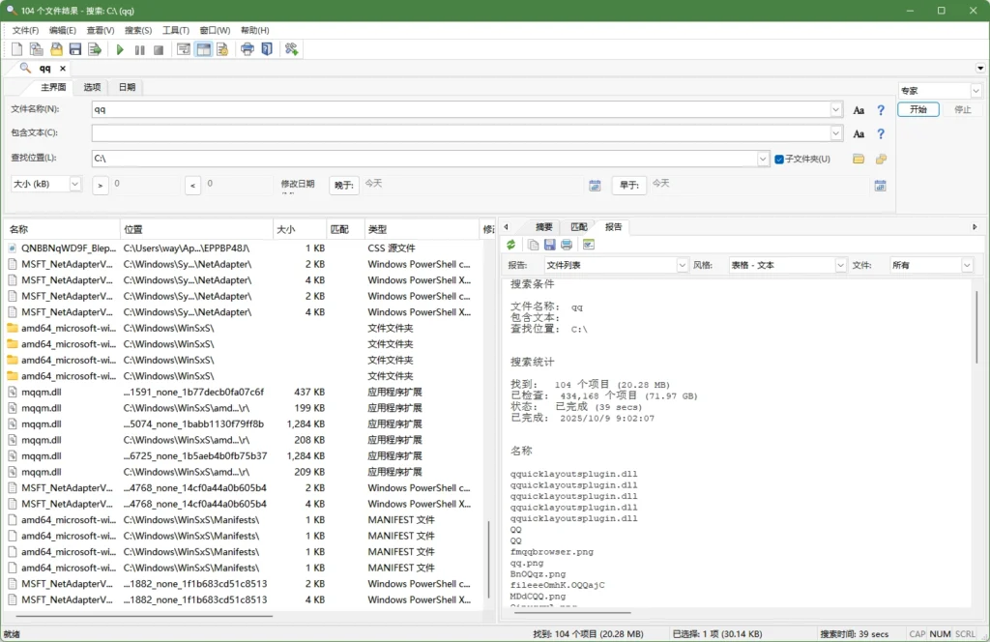The image size is (990, 642).
Task: Expand the 大小 (kB) unit dropdown
Action: (x=73, y=183)
